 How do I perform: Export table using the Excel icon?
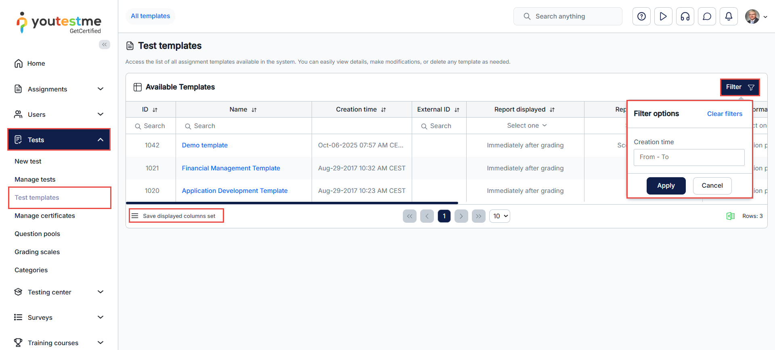(x=730, y=216)
